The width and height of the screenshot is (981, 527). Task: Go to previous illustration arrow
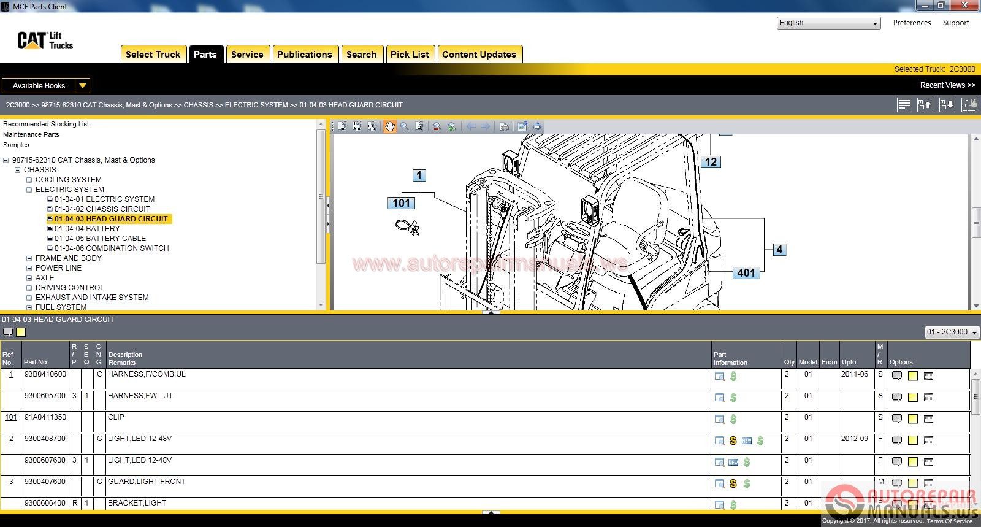pos(471,126)
